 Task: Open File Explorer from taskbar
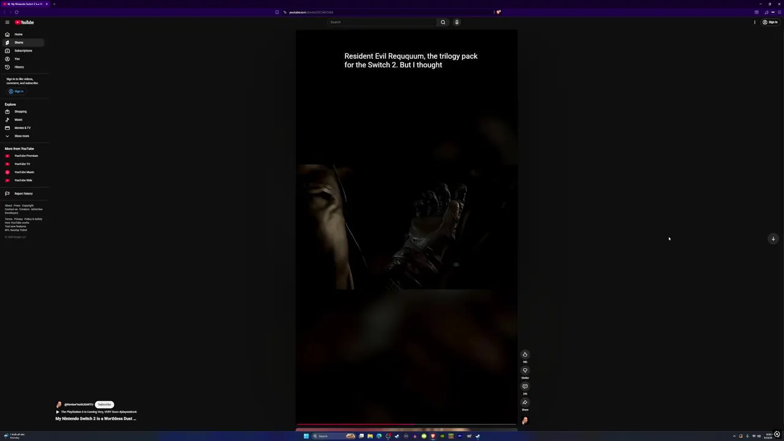tap(370, 436)
